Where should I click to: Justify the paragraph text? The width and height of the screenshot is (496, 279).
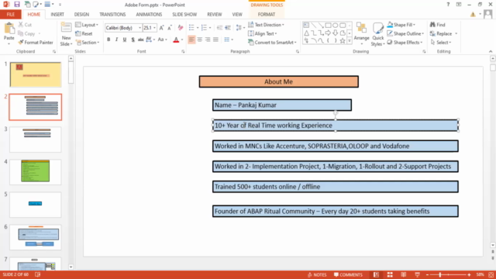[x=215, y=40]
